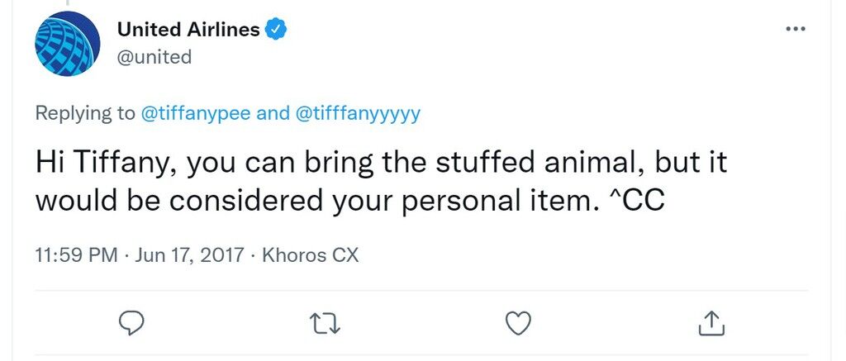The width and height of the screenshot is (846, 361).
Task: Click the 11:59 PM timestamp
Action: pyautogui.click(x=76, y=254)
